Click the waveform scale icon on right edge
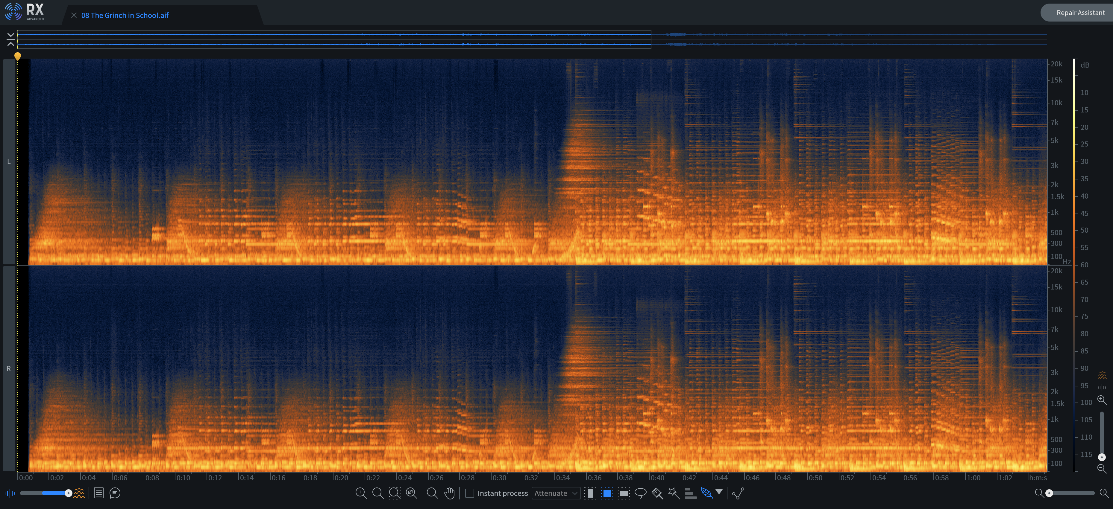Viewport: 1113px width, 509px height. point(1102,387)
